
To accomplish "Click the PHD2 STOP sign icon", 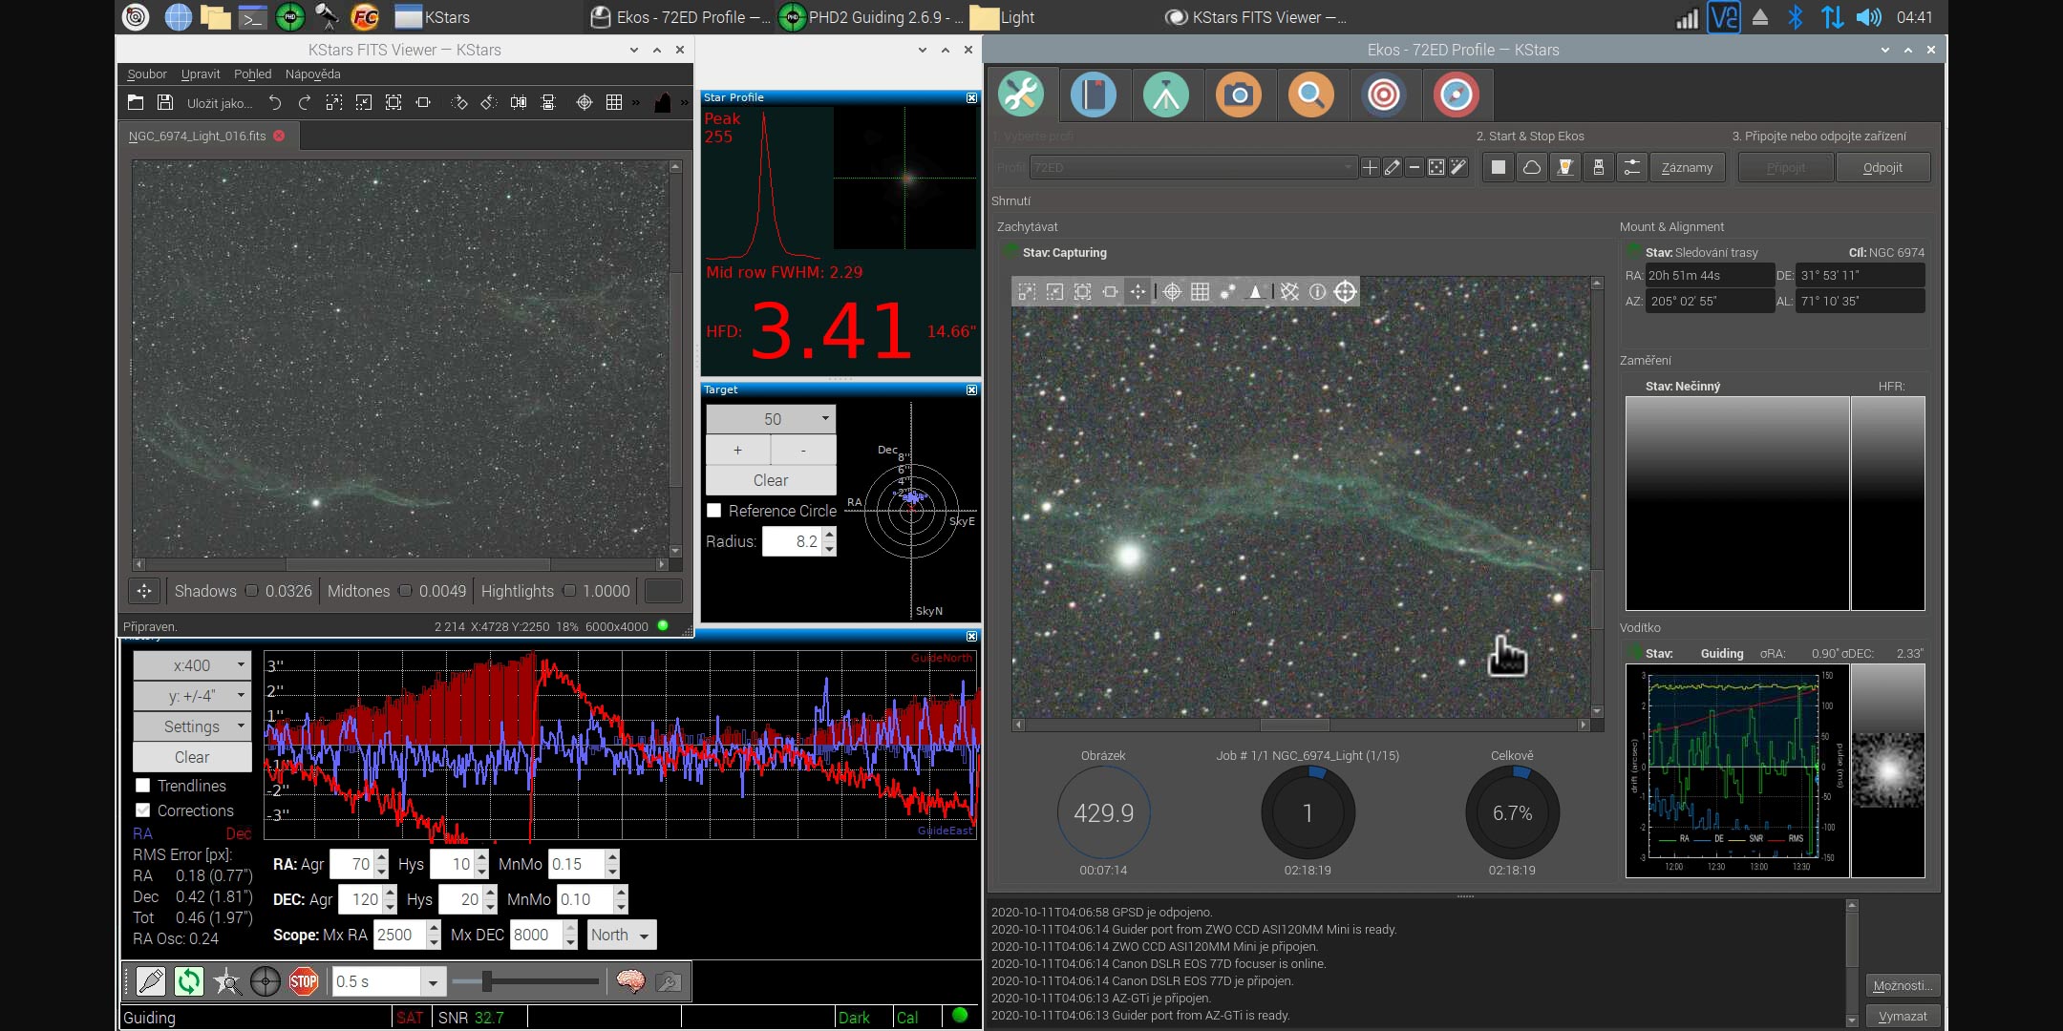I will [x=304, y=981].
